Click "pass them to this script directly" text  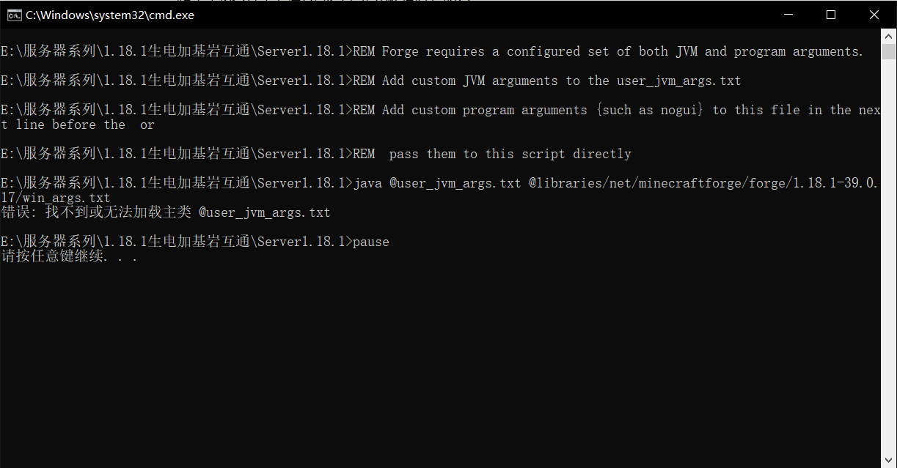(510, 154)
